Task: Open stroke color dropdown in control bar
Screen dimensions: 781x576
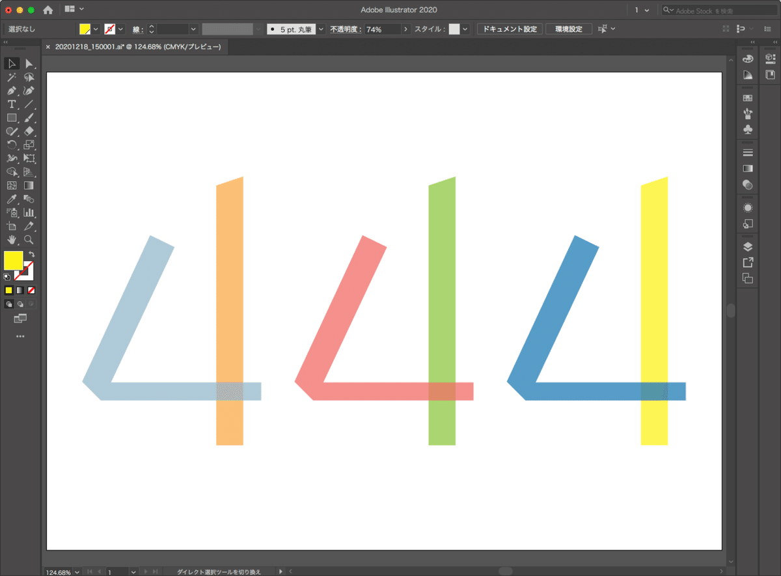Action: [x=121, y=29]
